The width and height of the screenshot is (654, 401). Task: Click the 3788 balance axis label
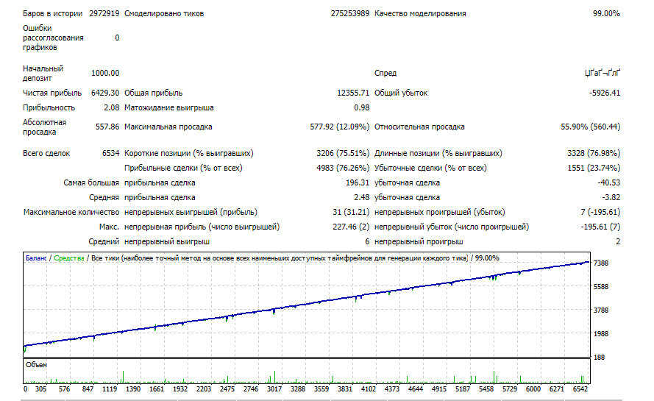click(x=600, y=310)
